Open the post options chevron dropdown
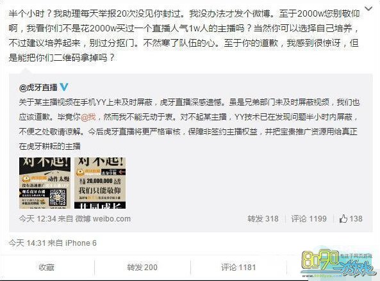 [x=368, y=9]
